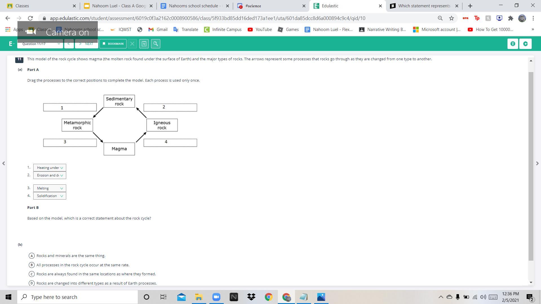Expand the Question 11/17 dropdown
Screen dimensions: 541x304
click(40, 44)
